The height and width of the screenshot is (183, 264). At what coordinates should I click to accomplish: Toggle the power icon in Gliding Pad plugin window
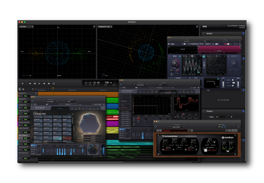32,101
